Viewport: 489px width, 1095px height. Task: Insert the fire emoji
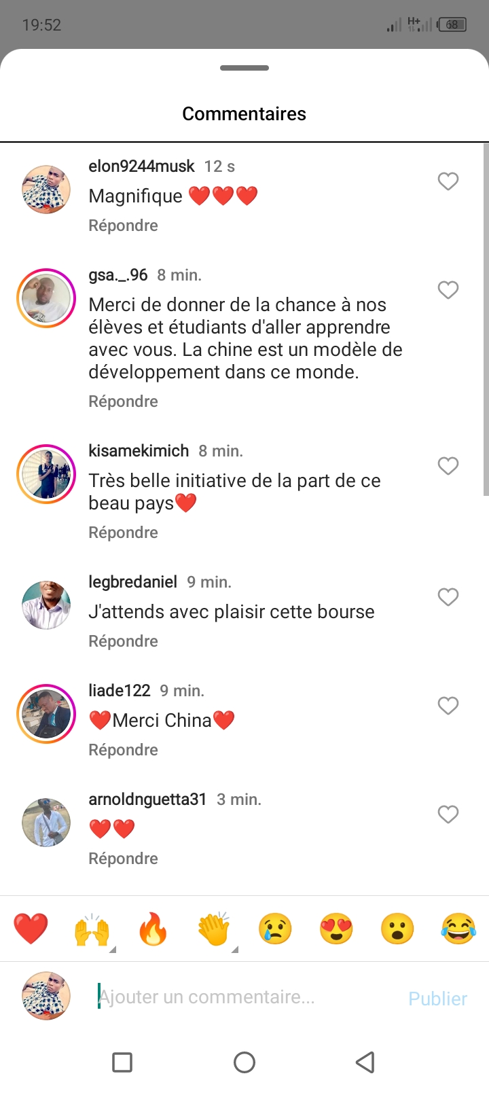(x=153, y=929)
